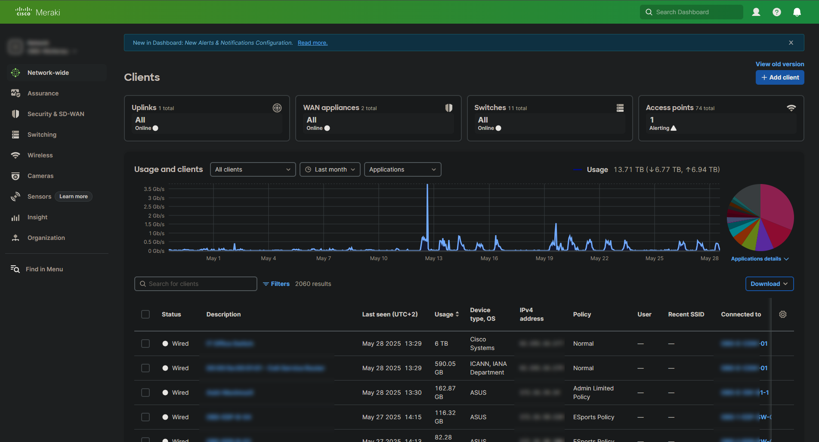Focus the Search for clients field

196,284
